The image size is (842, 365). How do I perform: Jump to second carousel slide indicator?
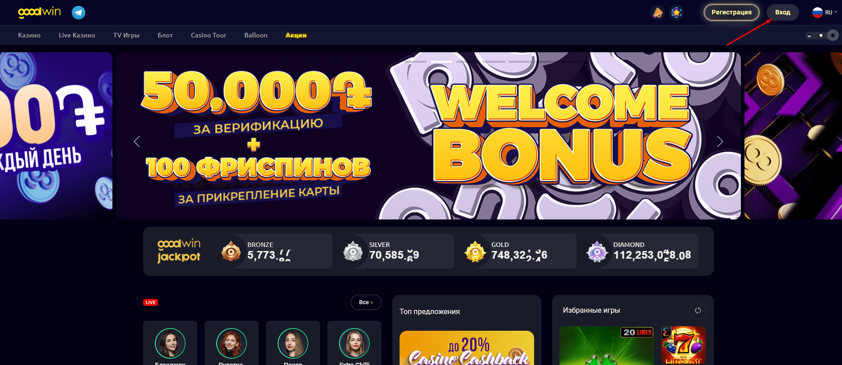[x=441, y=61]
